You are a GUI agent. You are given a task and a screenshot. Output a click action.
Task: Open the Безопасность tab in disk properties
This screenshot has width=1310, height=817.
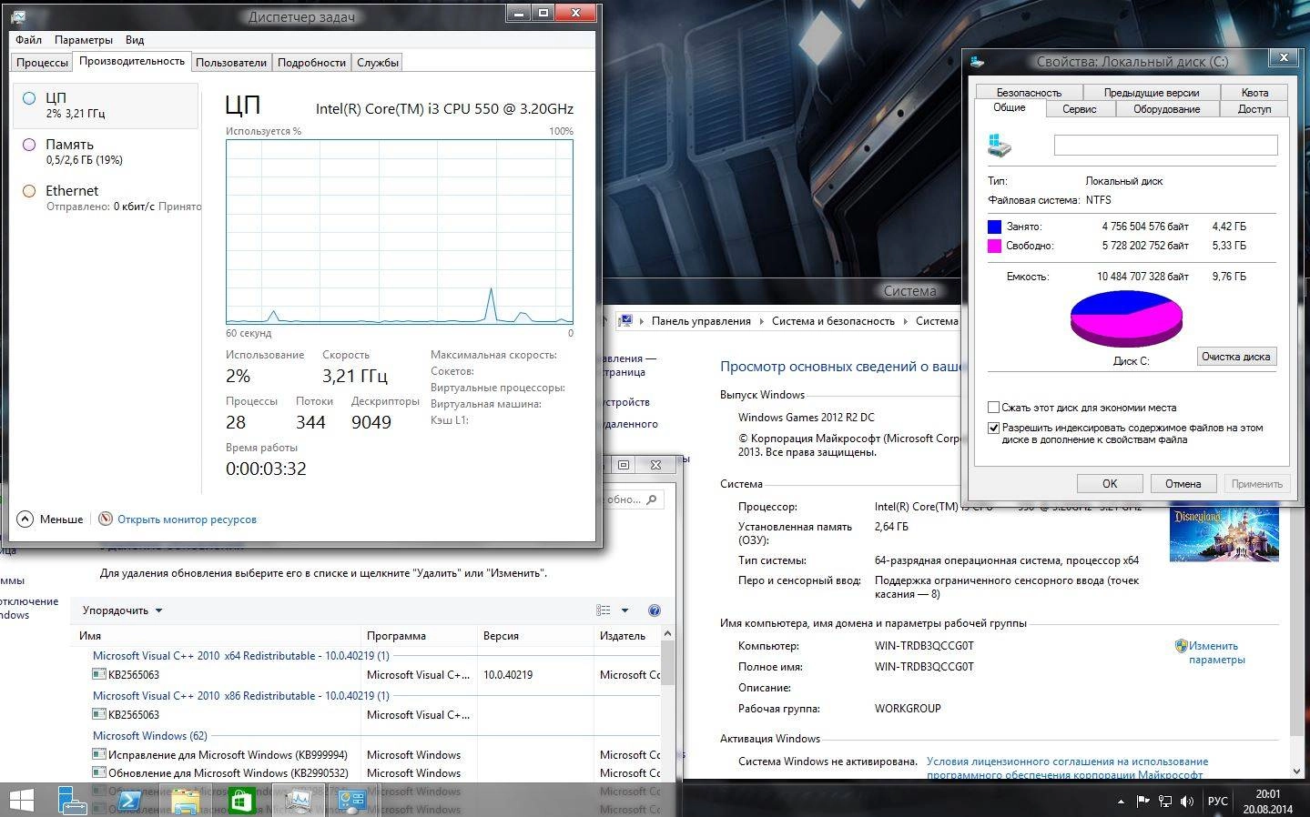point(1029,92)
